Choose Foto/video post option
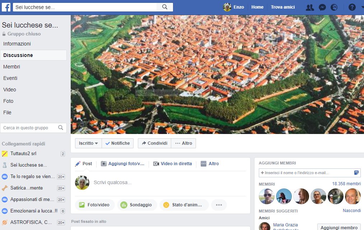 click(x=95, y=205)
